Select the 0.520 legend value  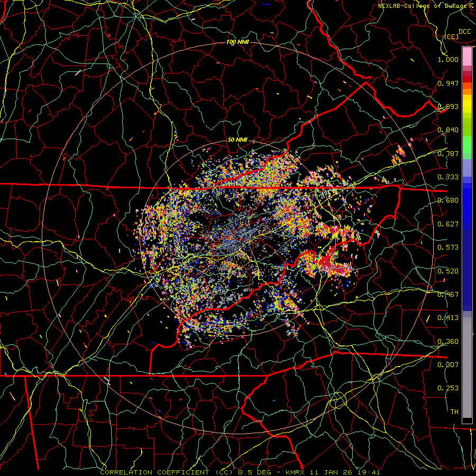point(448,271)
